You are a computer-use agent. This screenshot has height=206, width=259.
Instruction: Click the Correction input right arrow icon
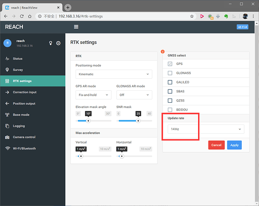[7, 92]
